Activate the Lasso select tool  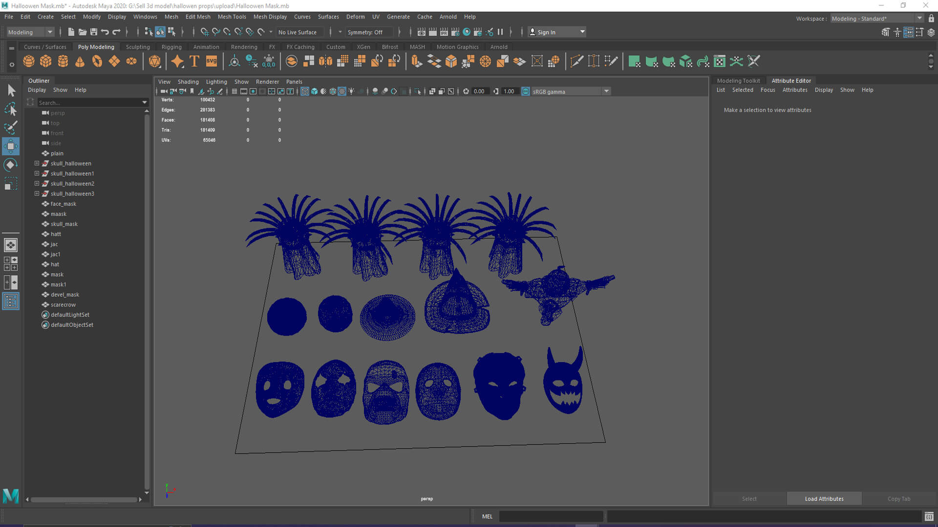(11, 109)
